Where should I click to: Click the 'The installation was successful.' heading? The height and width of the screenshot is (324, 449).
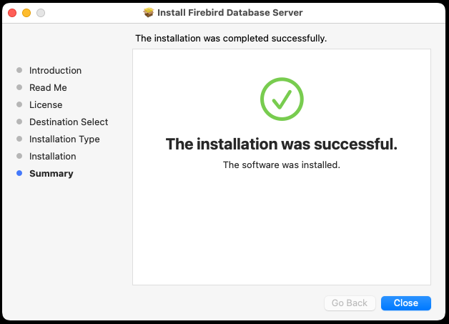(282, 144)
